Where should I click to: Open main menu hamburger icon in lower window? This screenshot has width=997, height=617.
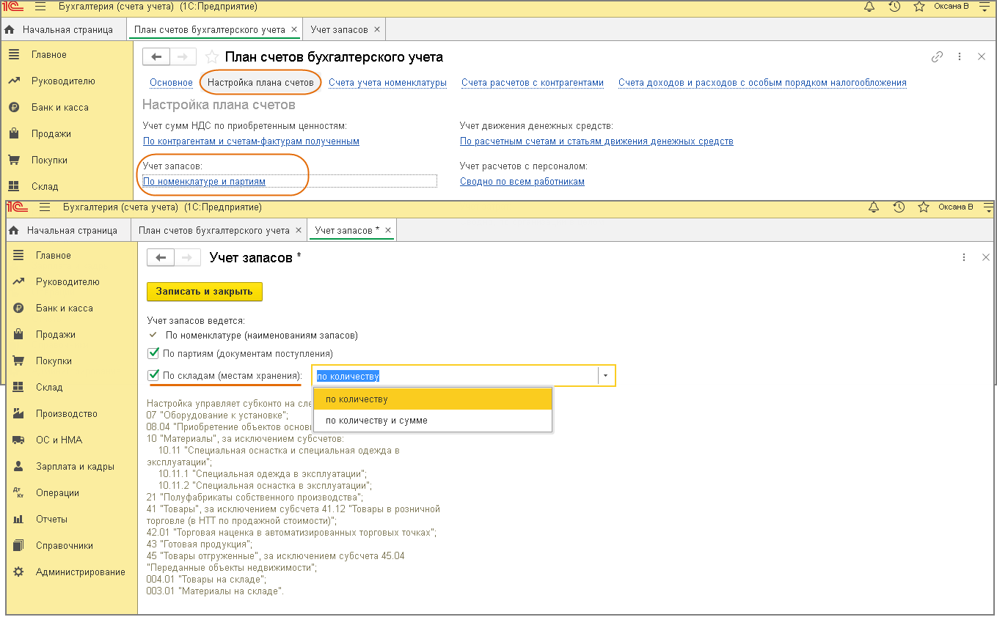coord(45,207)
